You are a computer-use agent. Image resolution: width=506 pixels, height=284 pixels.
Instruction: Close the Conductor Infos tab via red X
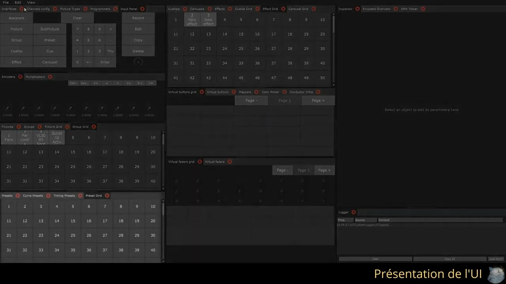tap(318, 92)
